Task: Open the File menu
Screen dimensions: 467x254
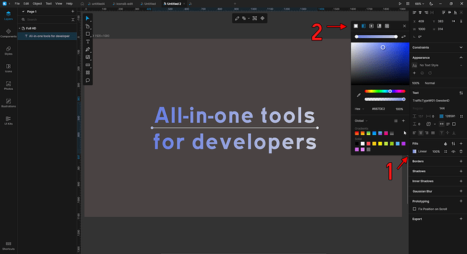Action: (17, 3)
